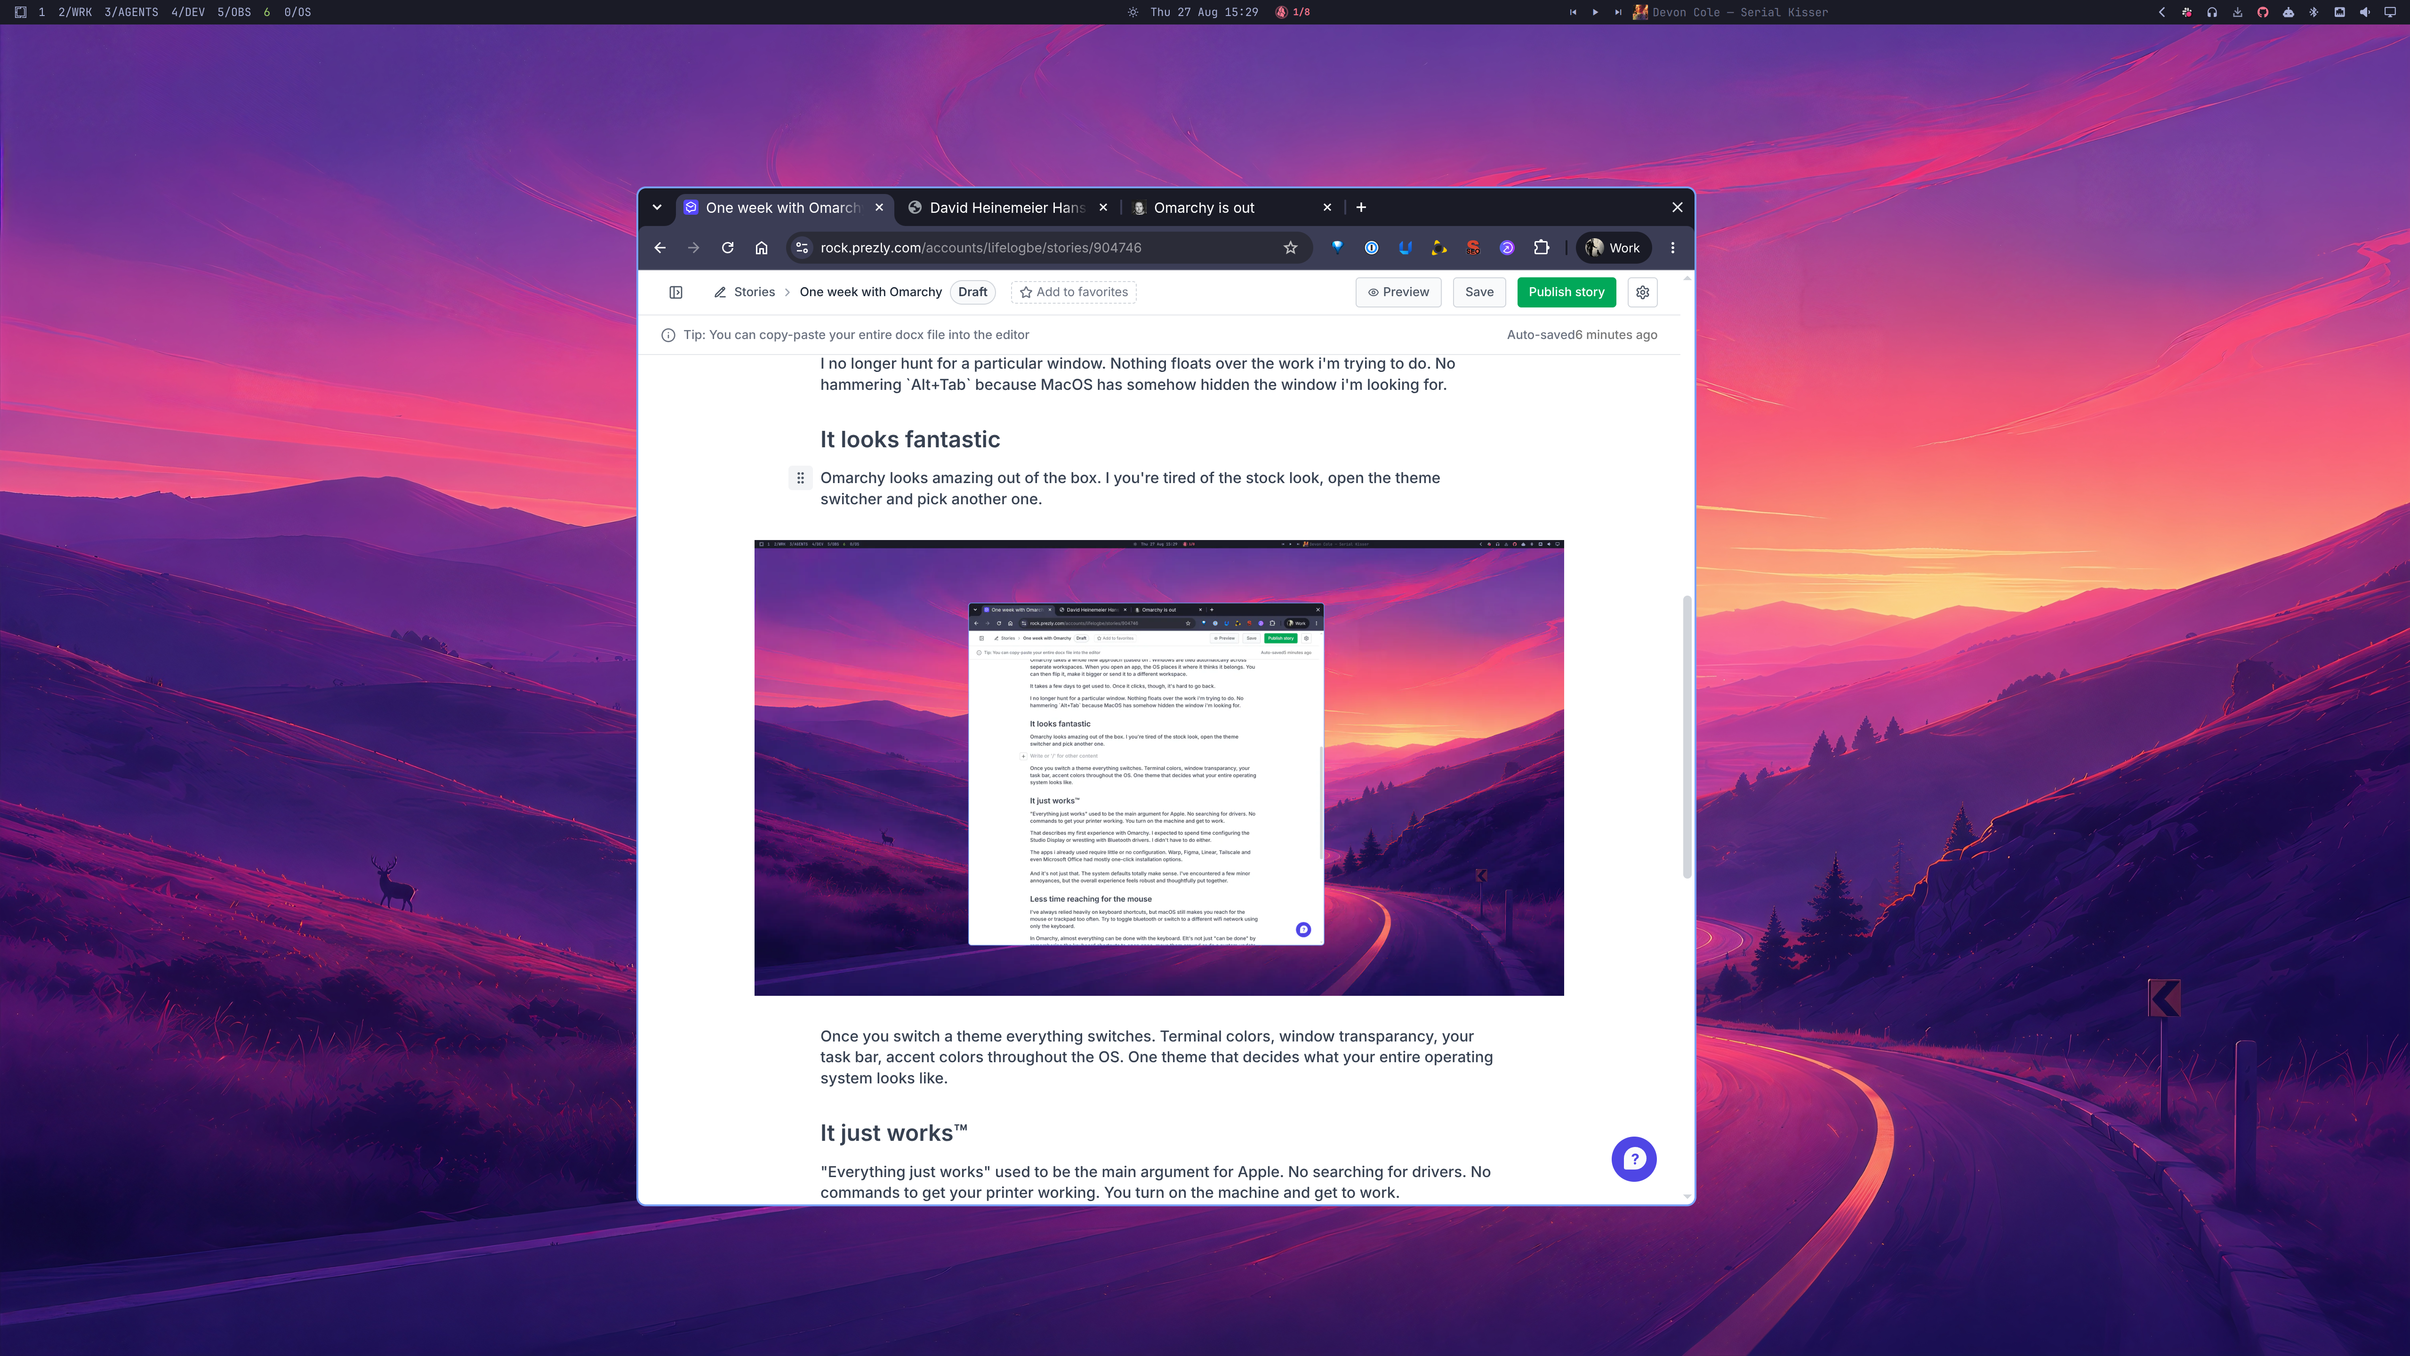Open story settings gear icon
This screenshot has width=2410, height=1356.
point(1642,292)
